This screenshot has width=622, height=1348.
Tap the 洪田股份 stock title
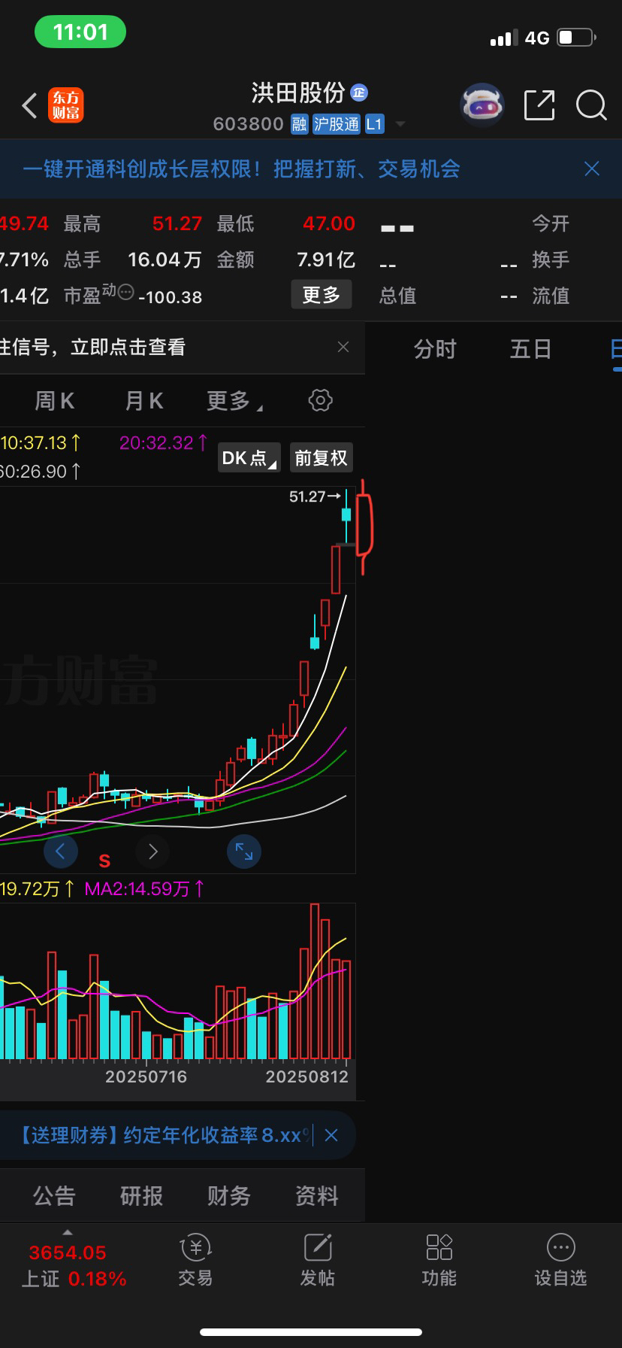coord(298,93)
